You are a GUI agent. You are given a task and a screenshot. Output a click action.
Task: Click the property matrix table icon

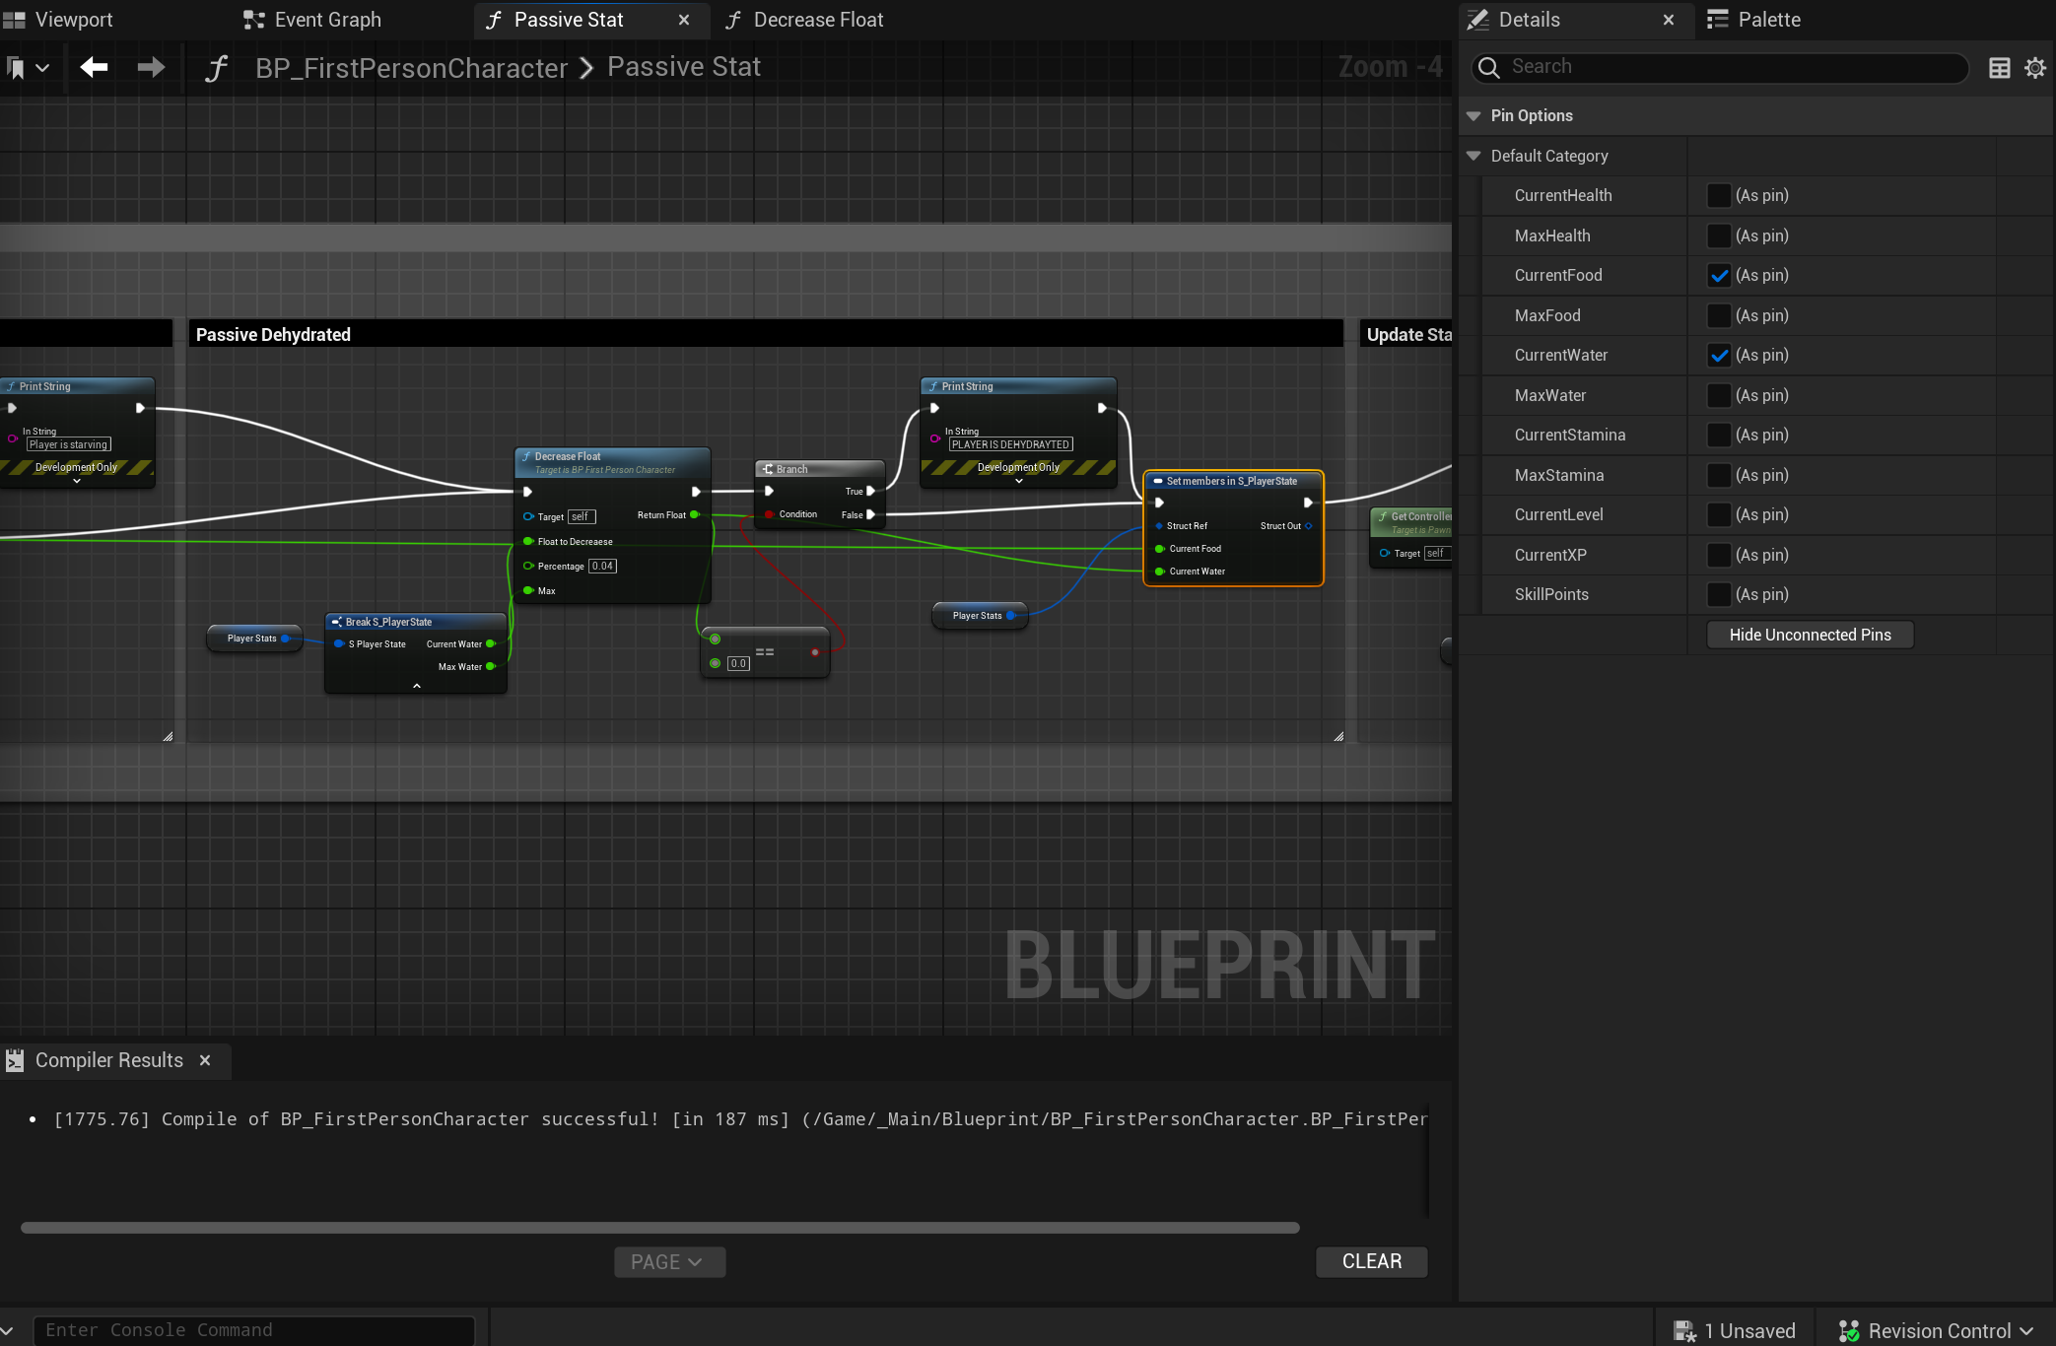click(1999, 68)
